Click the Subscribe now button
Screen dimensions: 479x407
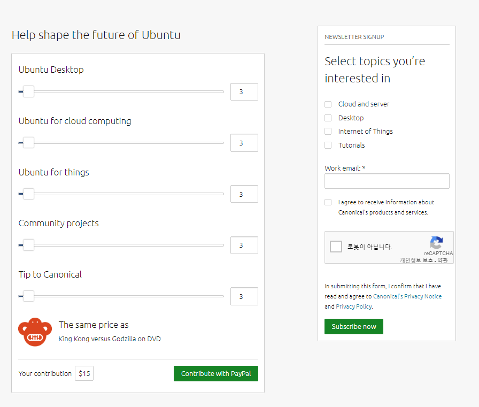coord(353,326)
